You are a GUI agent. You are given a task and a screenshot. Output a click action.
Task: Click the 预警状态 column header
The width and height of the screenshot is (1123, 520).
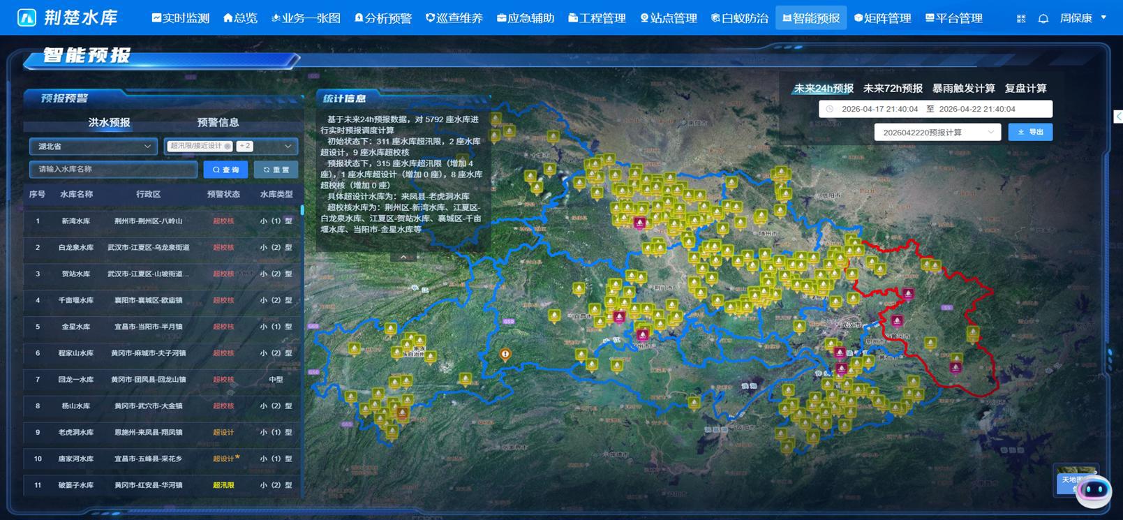[223, 195]
